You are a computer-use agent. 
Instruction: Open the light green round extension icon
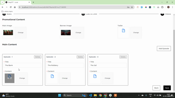point(154,7)
